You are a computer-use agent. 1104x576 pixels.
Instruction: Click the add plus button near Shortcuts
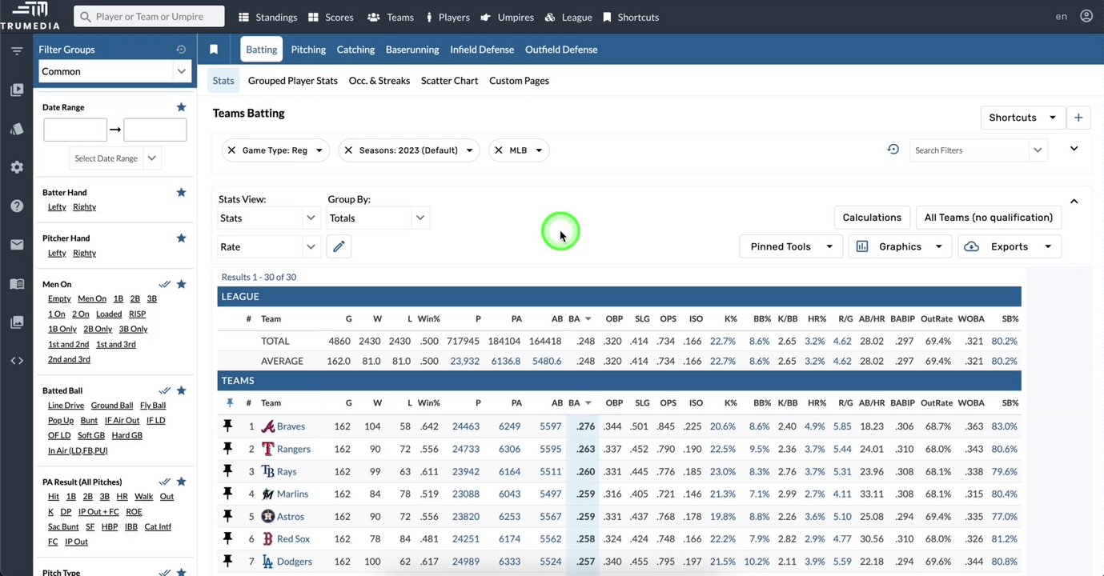[1078, 118]
